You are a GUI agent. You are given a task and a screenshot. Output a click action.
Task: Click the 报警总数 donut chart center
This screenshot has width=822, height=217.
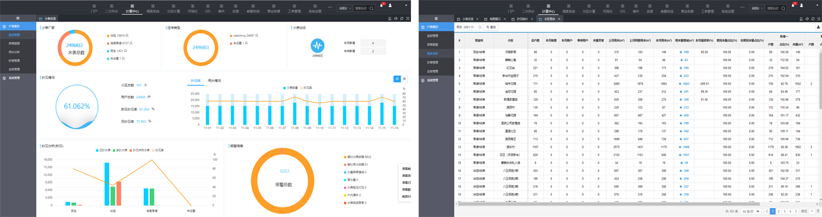(284, 178)
